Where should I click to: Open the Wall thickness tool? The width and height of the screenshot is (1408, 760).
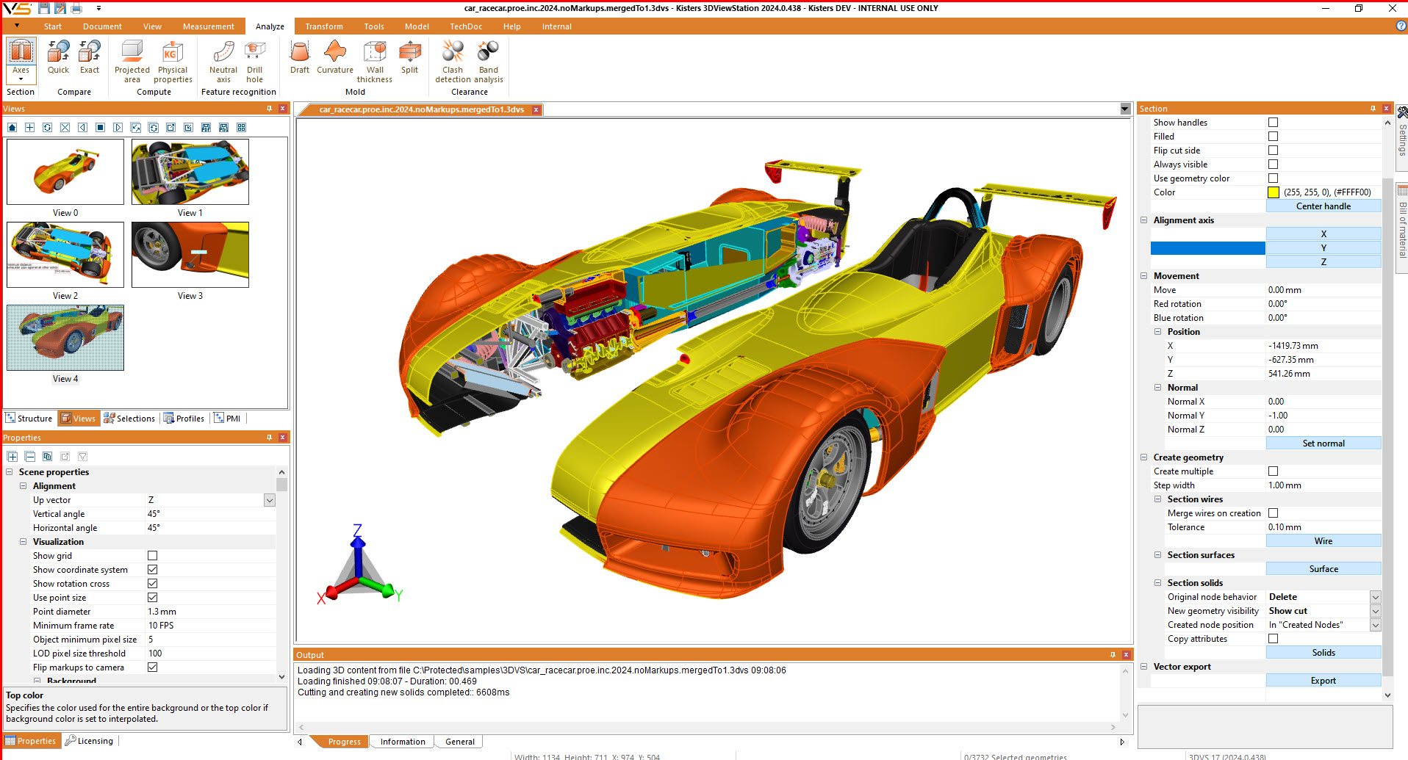coord(375,62)
